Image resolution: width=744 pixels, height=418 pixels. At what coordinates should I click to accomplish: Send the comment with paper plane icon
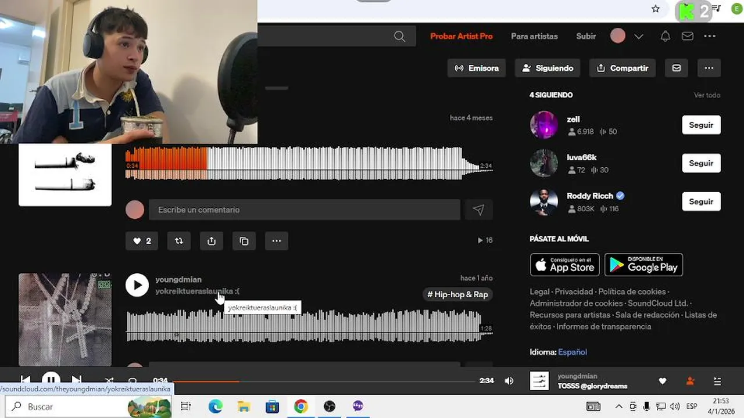click(478, 210)
